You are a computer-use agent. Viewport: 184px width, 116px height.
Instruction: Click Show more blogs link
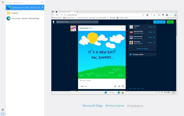[x=142, y=49]
